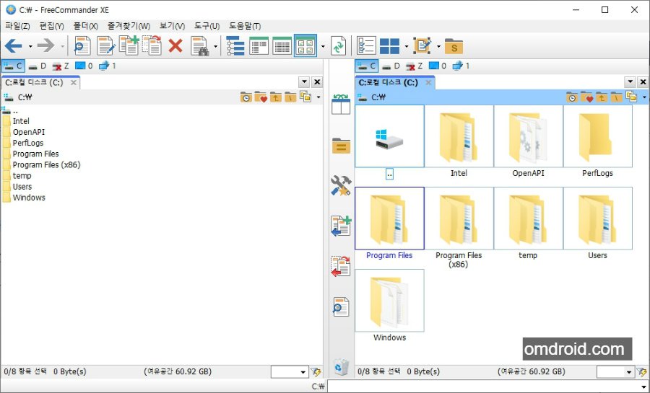Click the swap panels icon in middle bar
650x393 pixels.
(x=341, y=105)
